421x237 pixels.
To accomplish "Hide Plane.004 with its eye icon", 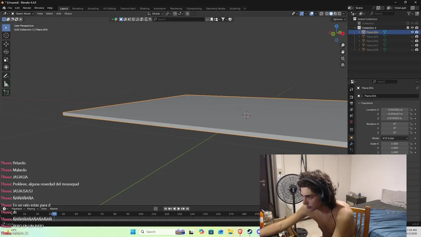I will pyautogui.click(x=412, y=32).
